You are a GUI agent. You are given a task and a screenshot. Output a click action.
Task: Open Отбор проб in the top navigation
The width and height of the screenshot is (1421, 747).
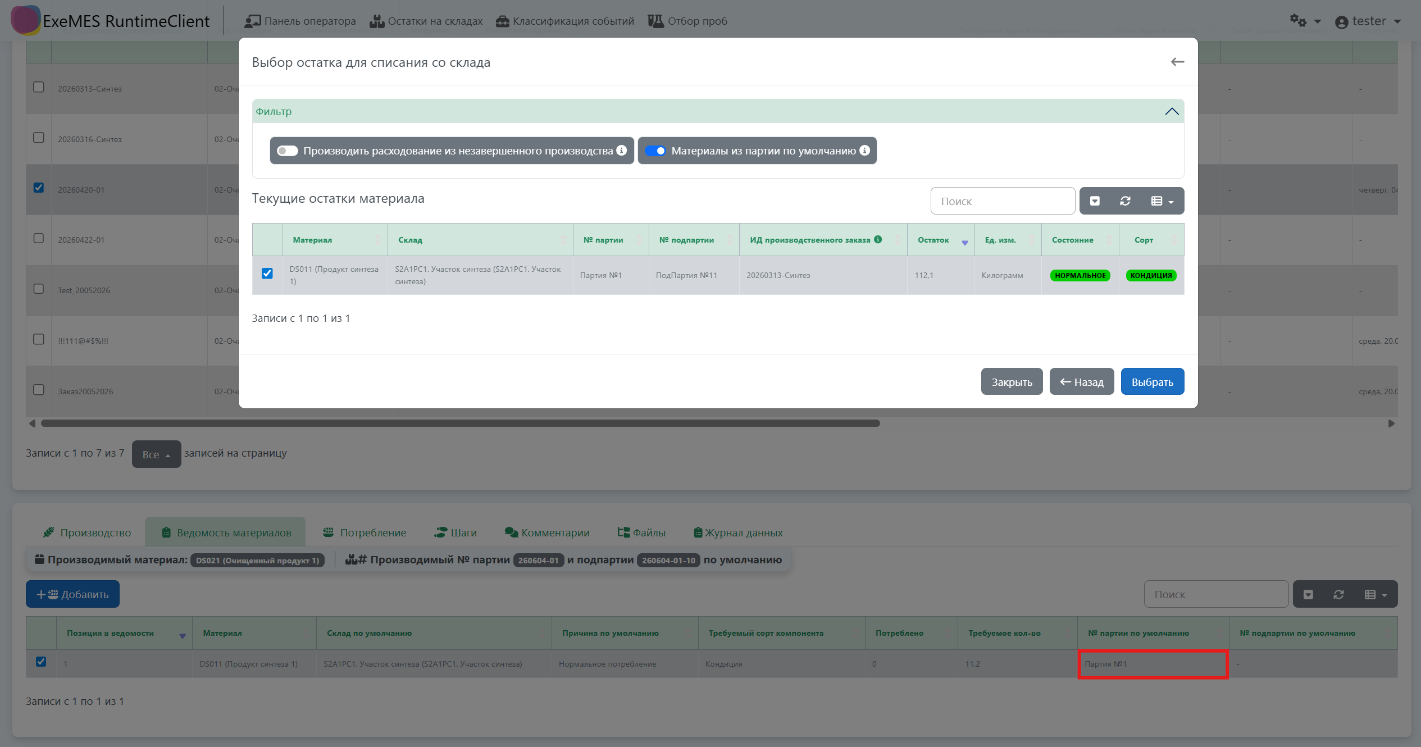point(687,21)
